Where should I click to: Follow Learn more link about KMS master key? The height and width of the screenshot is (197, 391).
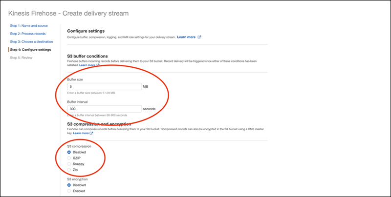[x=81, y=133]
